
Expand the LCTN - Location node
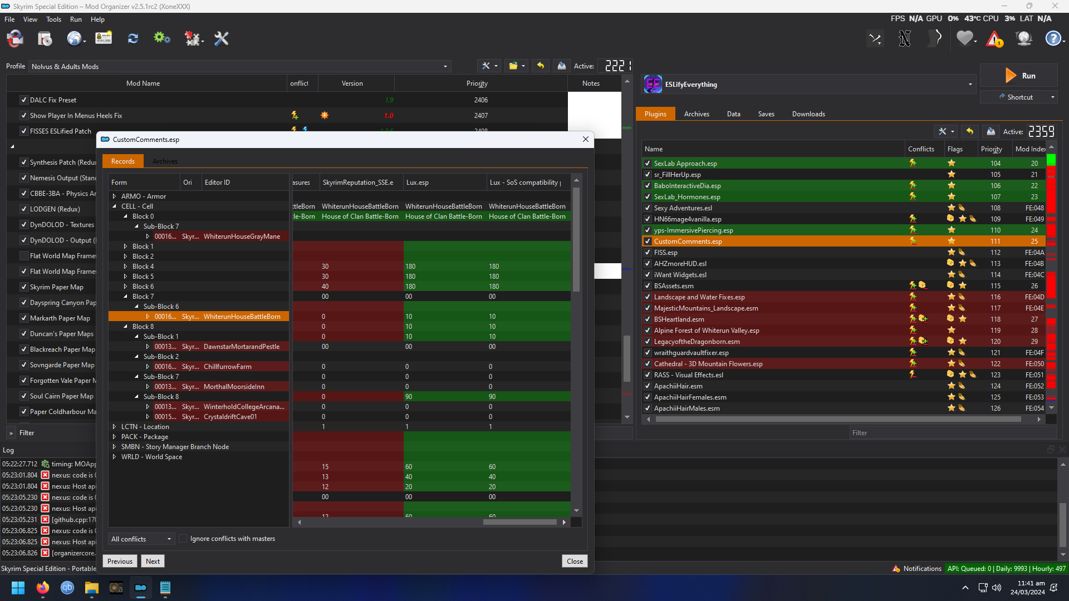tap(115, 427)
